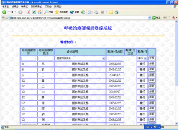The image size is (179, 130).
Task: Expand the 連結 links chevron
Action: (x=170, y=17)
